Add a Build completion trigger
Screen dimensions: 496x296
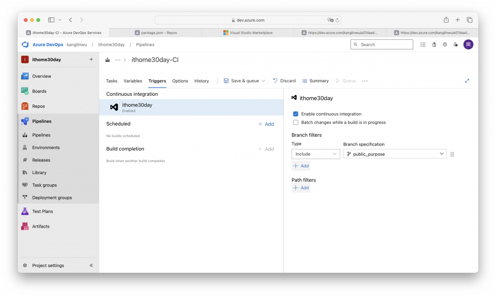coord(266,149)
